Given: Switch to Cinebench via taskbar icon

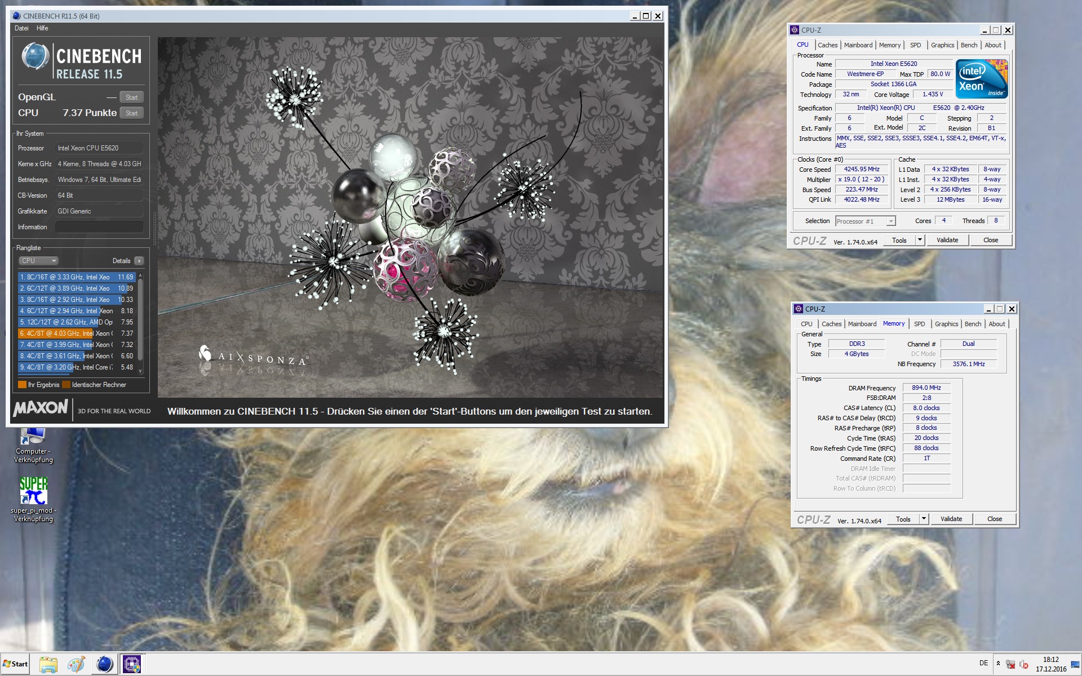Looking at the screenshot, I should click(104, 664).
